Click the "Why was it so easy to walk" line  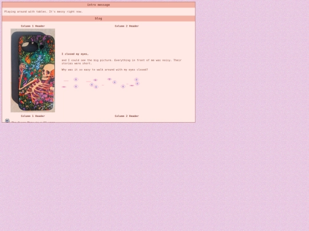[105, 70]
